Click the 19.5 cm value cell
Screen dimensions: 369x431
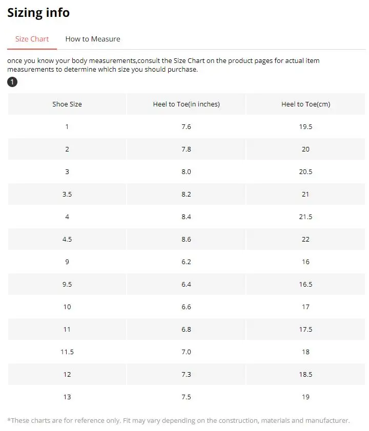[305, 126]
